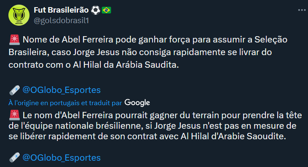Open the @golsdobrasil1 handle

(x=61, y=20)
